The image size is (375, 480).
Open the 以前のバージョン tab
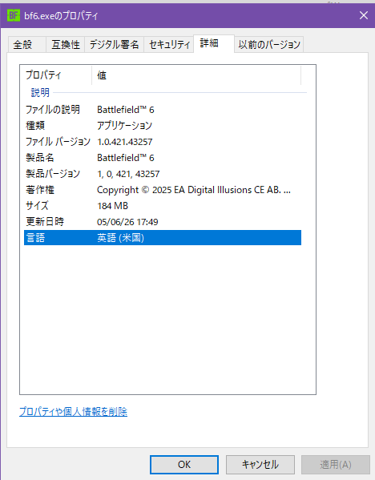pyautogui.click(x=269, y=45)
